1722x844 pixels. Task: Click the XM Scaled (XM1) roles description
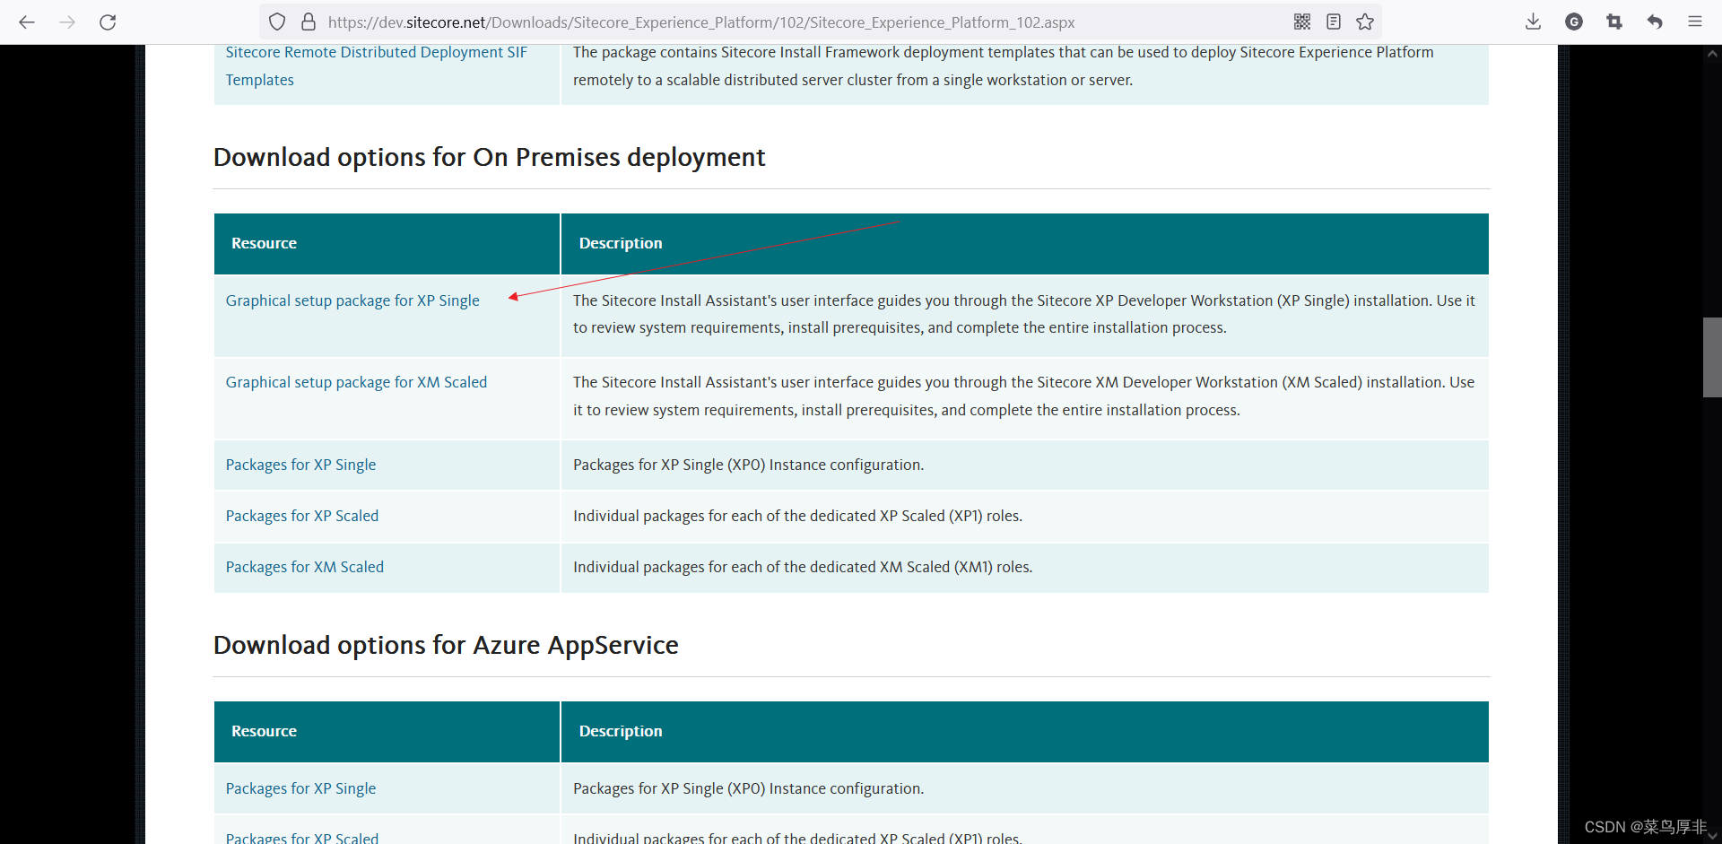coord(803,567)
